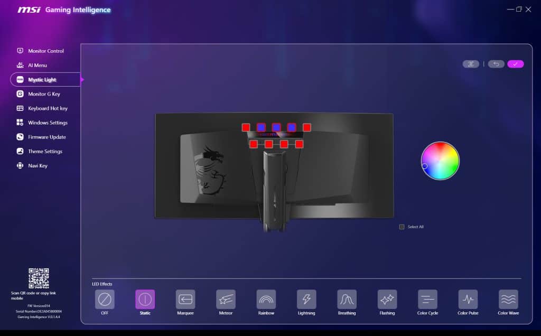The image size is (541, 336).
Task: Choose the Color Wave effect
Action: point(508,300)
